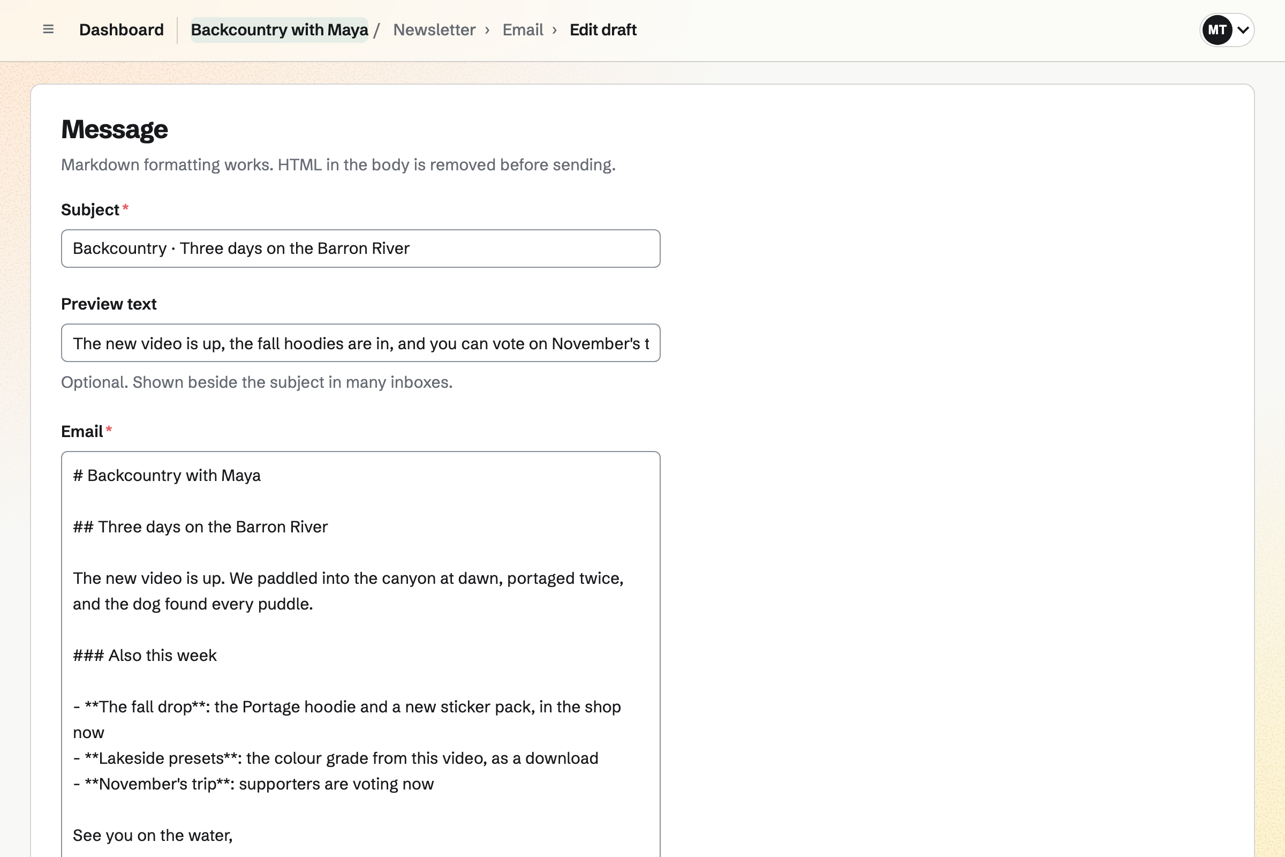Click the Email field label
This screenshot has height=857, width=1285.
82,432
